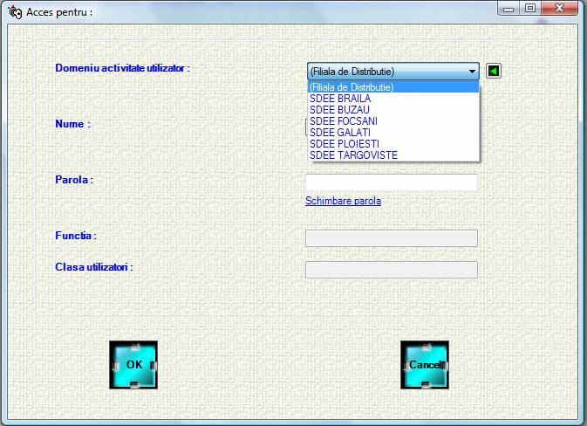
Task: Click the Functia field
Action: click(x=392, y=238)
